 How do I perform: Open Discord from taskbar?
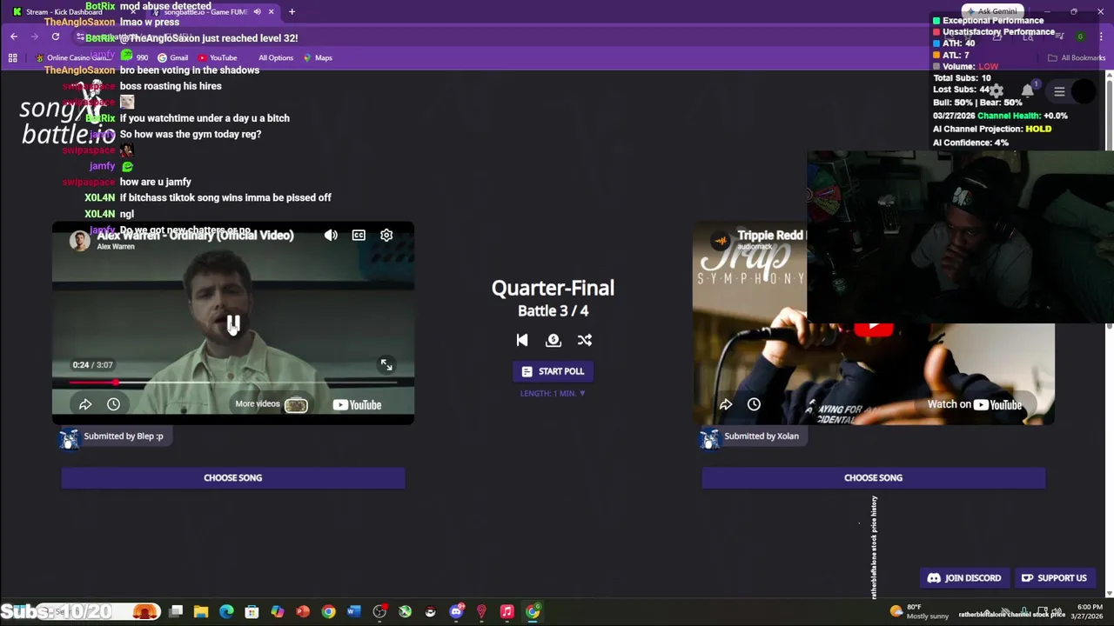456,611
